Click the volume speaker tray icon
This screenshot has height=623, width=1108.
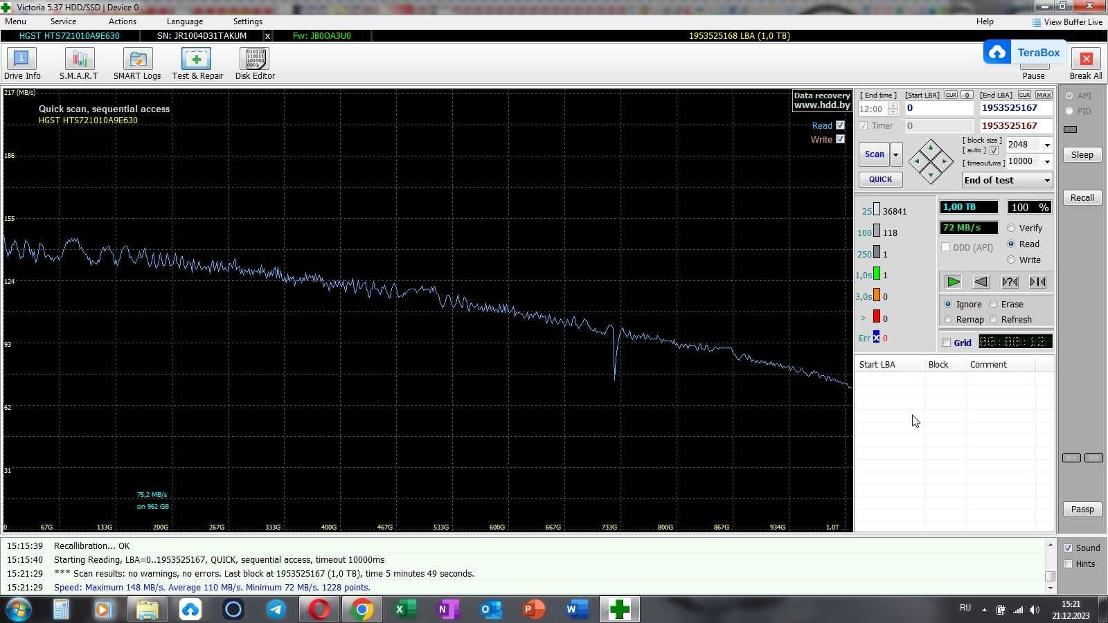pos(1035,610)
